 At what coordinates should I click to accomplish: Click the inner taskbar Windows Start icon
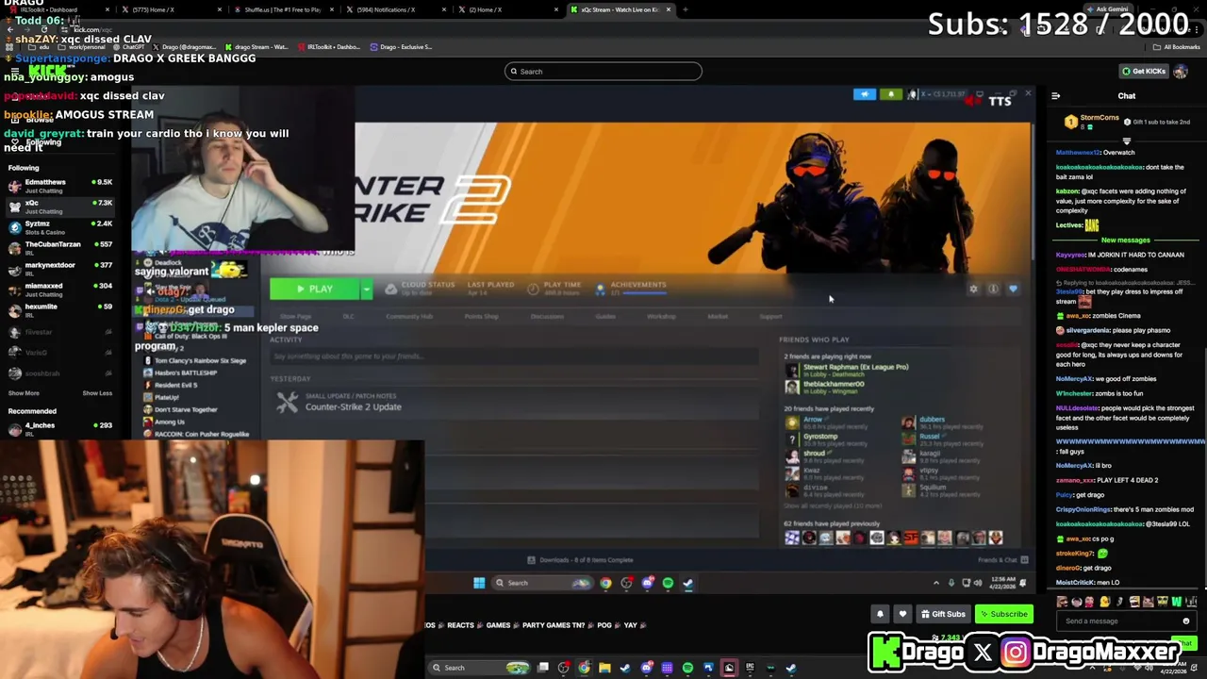[479, 583]
